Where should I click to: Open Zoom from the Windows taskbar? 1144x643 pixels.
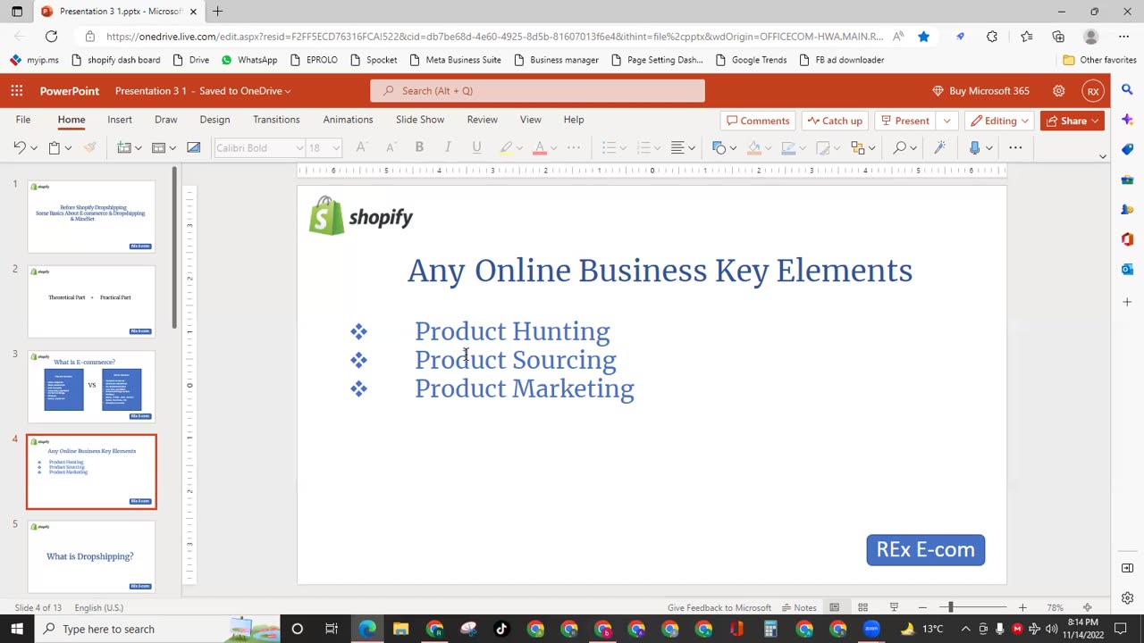871,629
